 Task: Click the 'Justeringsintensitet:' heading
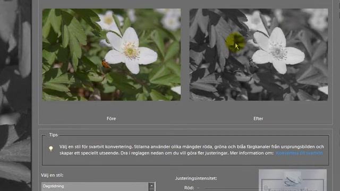196,178
